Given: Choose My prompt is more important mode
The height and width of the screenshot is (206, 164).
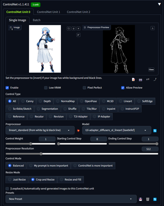Looking at the screenshot, I should click(x=49, y=166).
